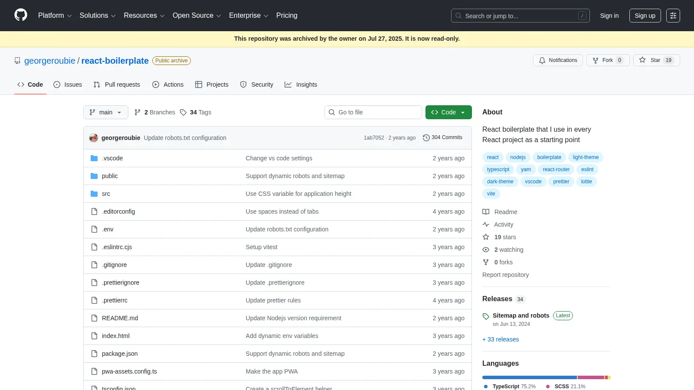Open 'Update robots.txt configuration' commit message in header

[185, 138]
